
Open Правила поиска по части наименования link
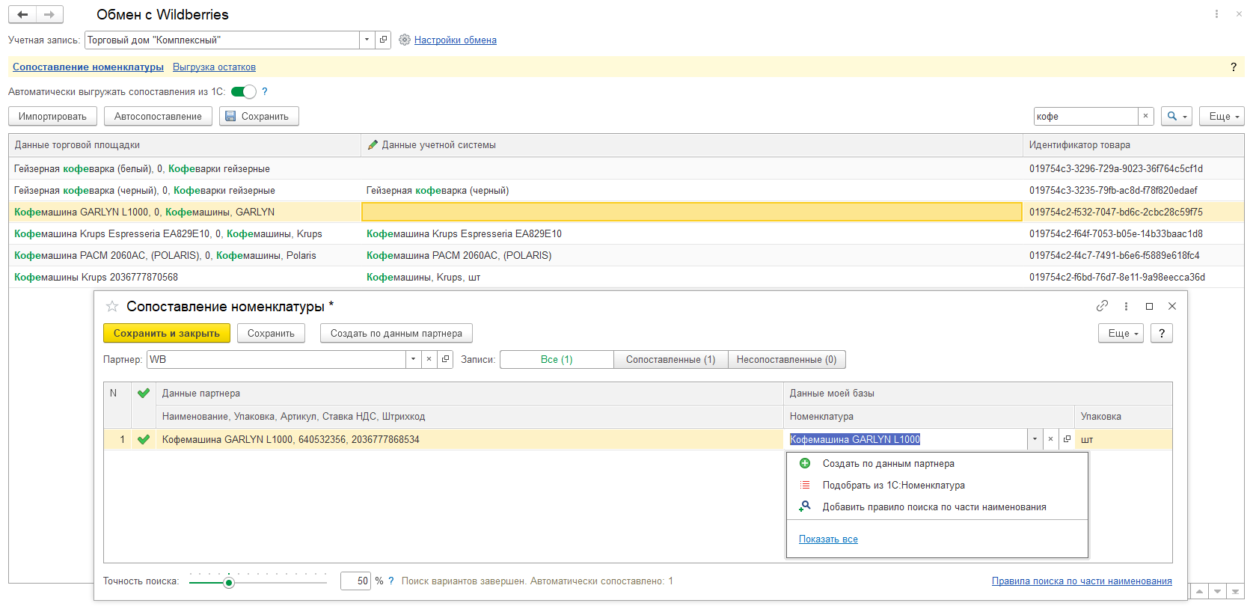1082,581
